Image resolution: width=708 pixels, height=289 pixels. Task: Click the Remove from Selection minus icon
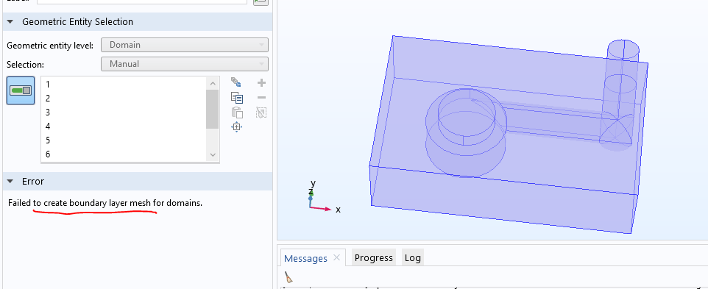pos(261,97)
